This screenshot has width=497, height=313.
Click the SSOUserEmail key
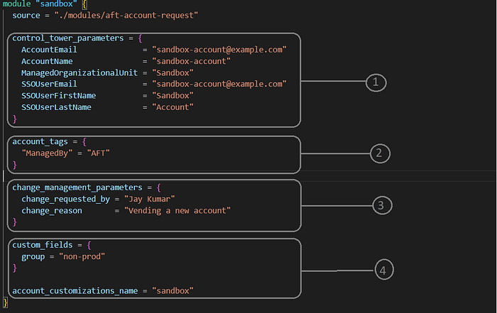tap(49, 84)
